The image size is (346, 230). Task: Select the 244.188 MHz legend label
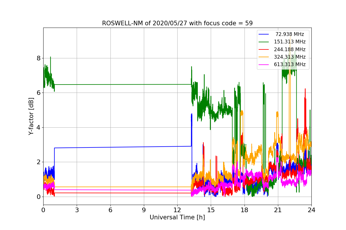pos(290,49)
